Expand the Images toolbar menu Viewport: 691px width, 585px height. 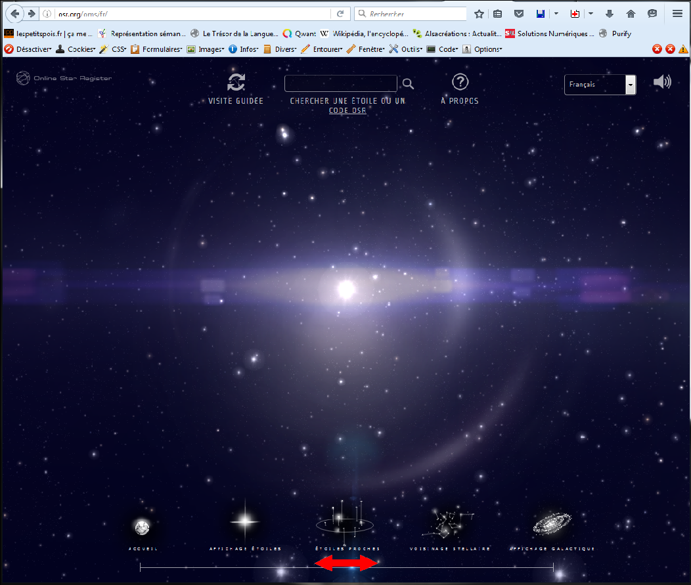[206, 49]
